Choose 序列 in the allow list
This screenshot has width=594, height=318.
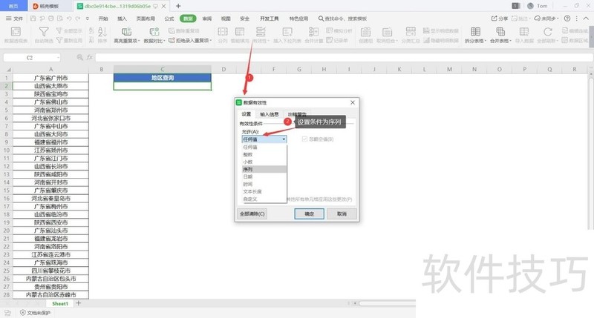tap(264, 169)
